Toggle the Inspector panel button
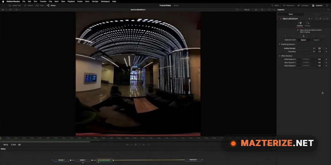 317,5
